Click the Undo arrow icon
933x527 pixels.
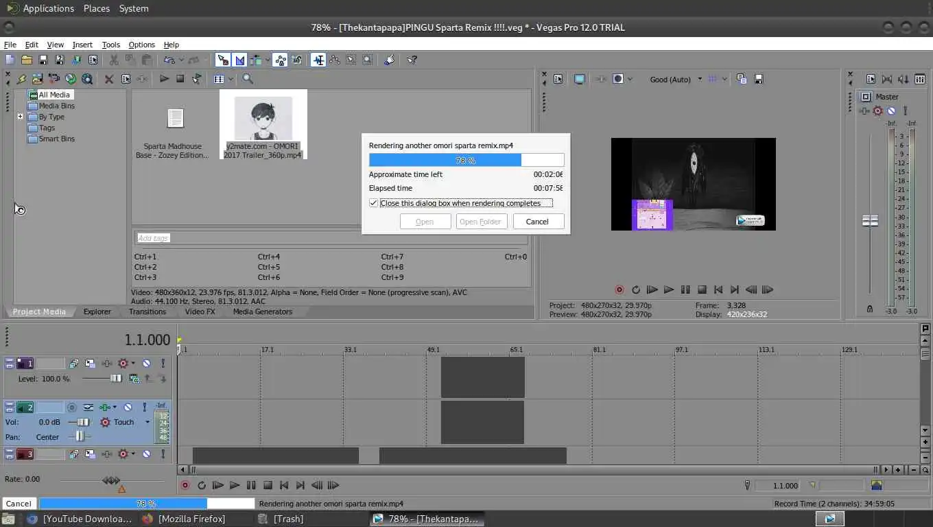(x=169, y=60)
